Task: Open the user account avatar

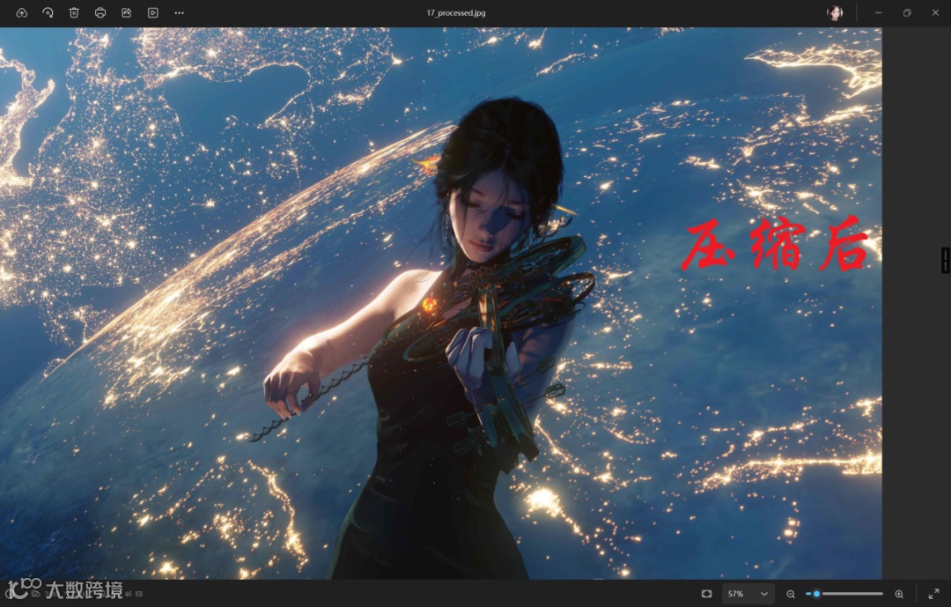Action: point(835,12)
